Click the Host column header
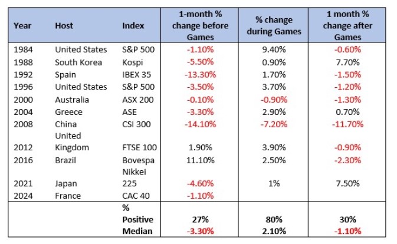The height and width of the screenshot is (244, 397). click(x=64, y=25)
